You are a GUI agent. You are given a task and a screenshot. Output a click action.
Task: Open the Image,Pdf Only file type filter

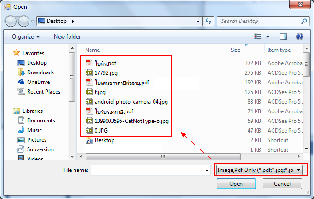pos(259,170)
